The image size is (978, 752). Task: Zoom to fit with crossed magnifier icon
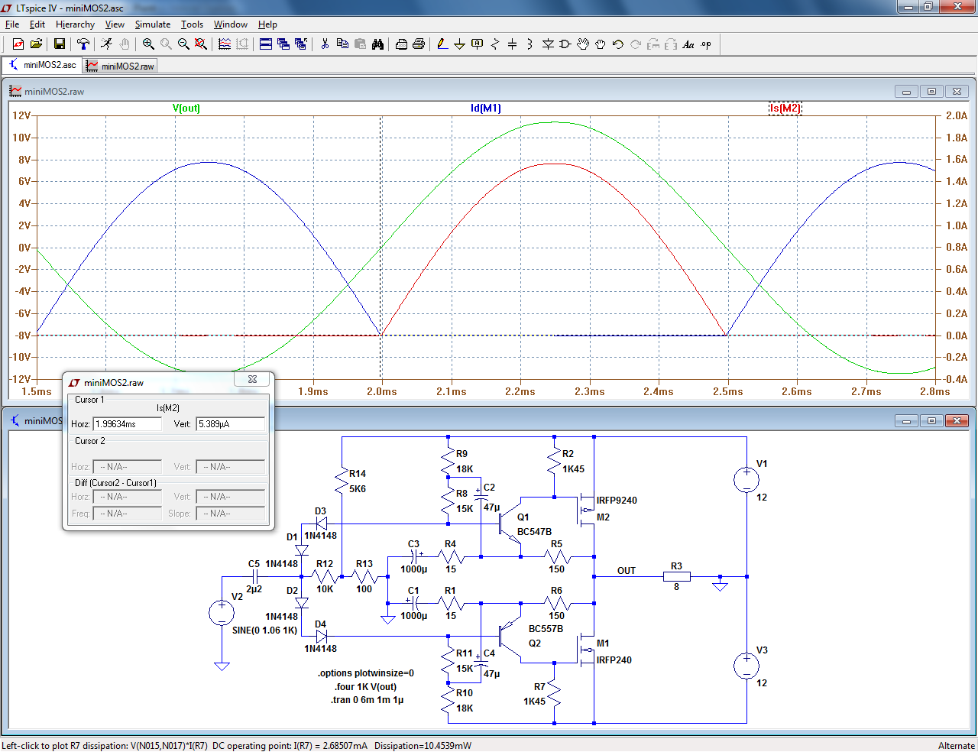coord(201,44)
